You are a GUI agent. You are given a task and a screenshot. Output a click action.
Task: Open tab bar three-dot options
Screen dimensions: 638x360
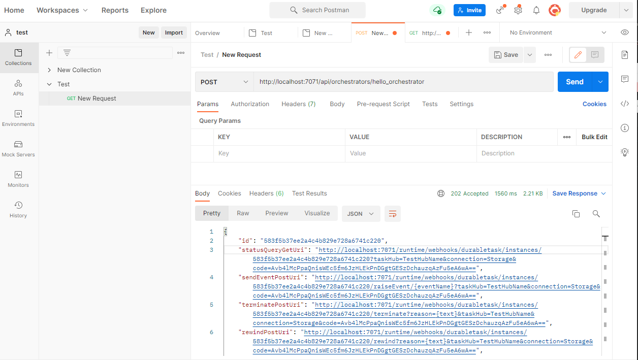click(x=487, y=32)
